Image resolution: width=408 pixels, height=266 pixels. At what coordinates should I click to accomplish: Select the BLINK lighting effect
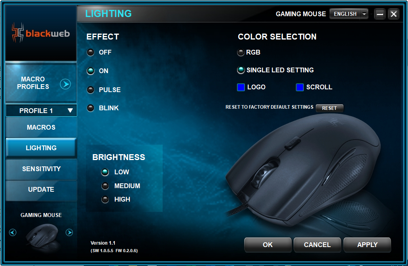91,108
